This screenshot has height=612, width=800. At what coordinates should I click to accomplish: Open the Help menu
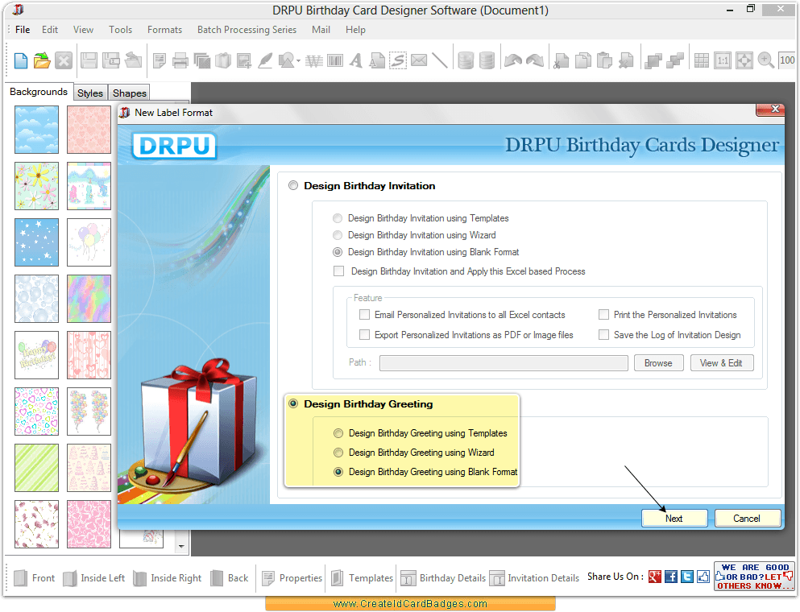tap(355, 30)
